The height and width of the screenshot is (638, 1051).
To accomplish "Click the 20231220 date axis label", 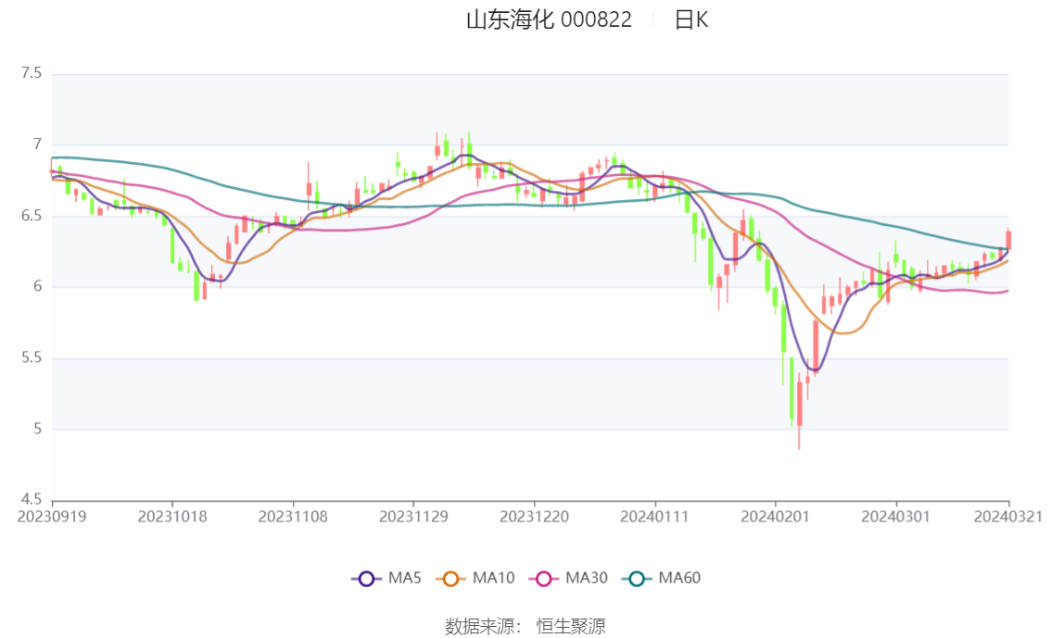I will pos(535,517).
